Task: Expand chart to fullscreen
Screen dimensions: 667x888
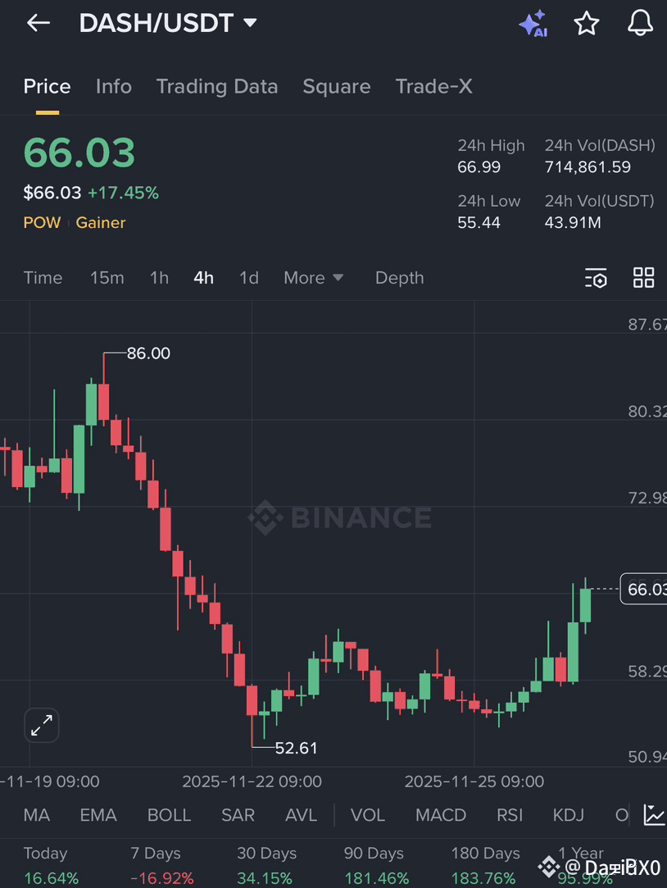Action: (42, 725)
